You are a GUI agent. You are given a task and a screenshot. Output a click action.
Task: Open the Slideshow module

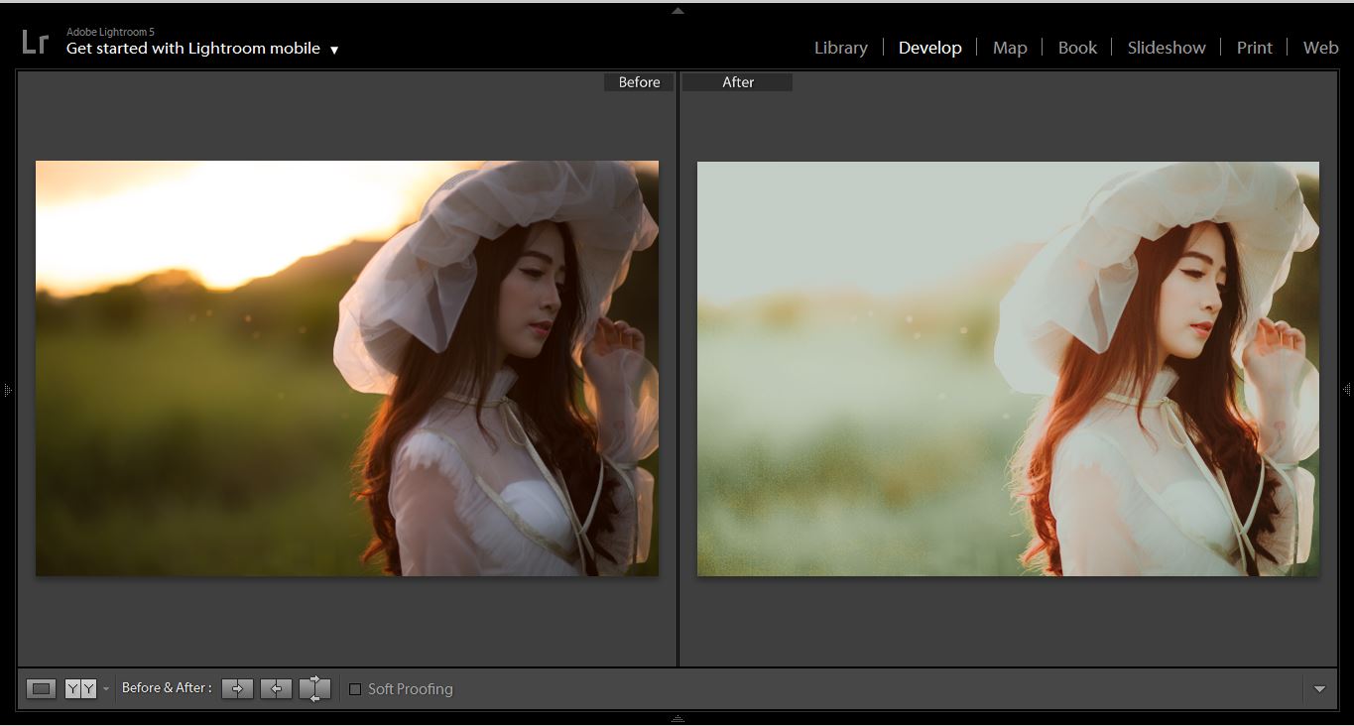pos(1166,48)
